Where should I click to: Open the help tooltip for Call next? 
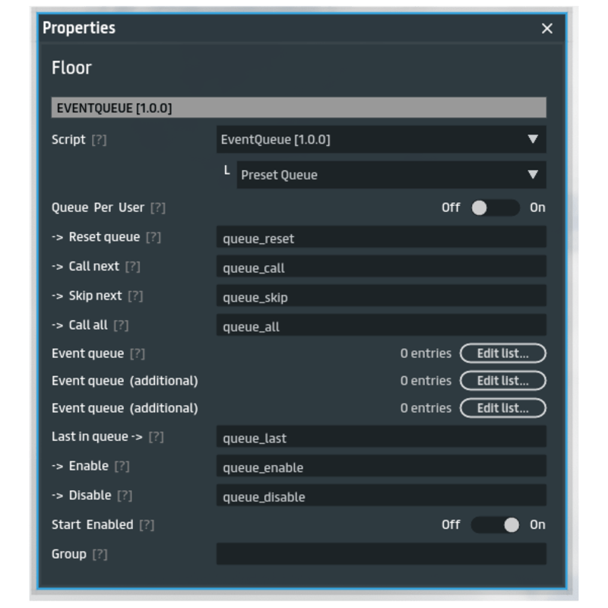(132, 267)
